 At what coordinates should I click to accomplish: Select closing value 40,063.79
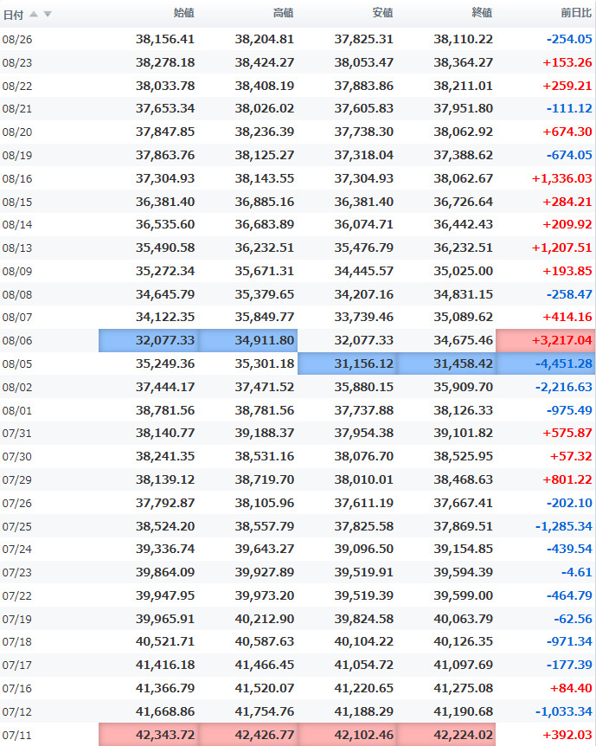pyautogui.click(x=464, y=619)
